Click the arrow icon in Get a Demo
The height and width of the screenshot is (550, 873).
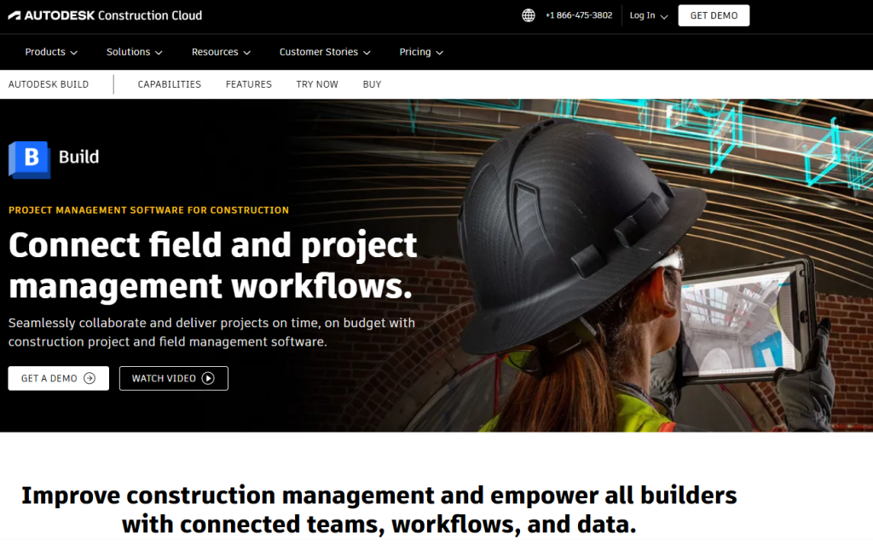[x=90, y=378]
